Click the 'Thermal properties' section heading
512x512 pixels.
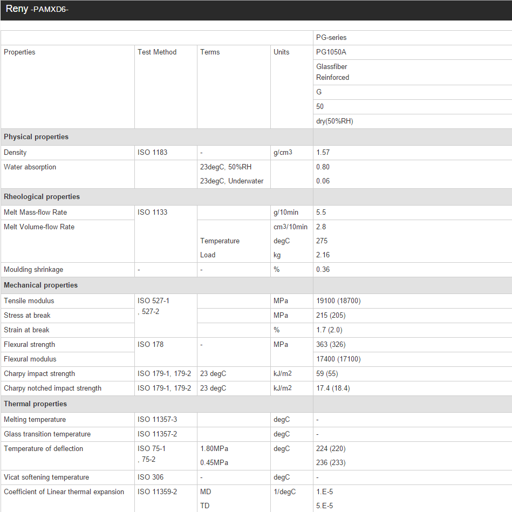[35, 404]
